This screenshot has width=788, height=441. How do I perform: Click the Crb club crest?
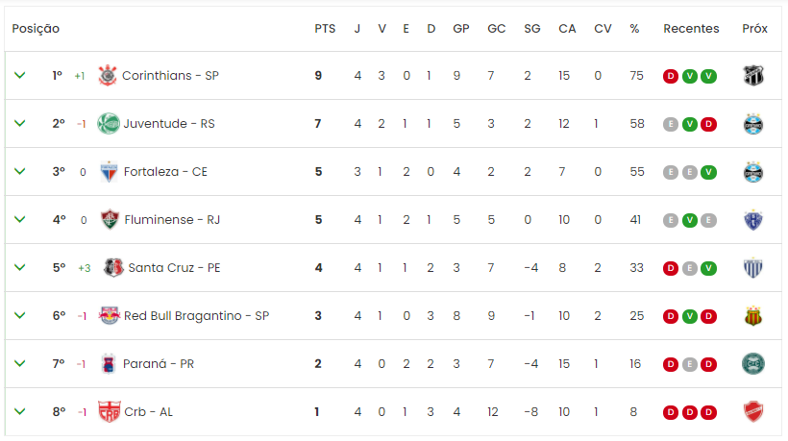click(109, 412)
